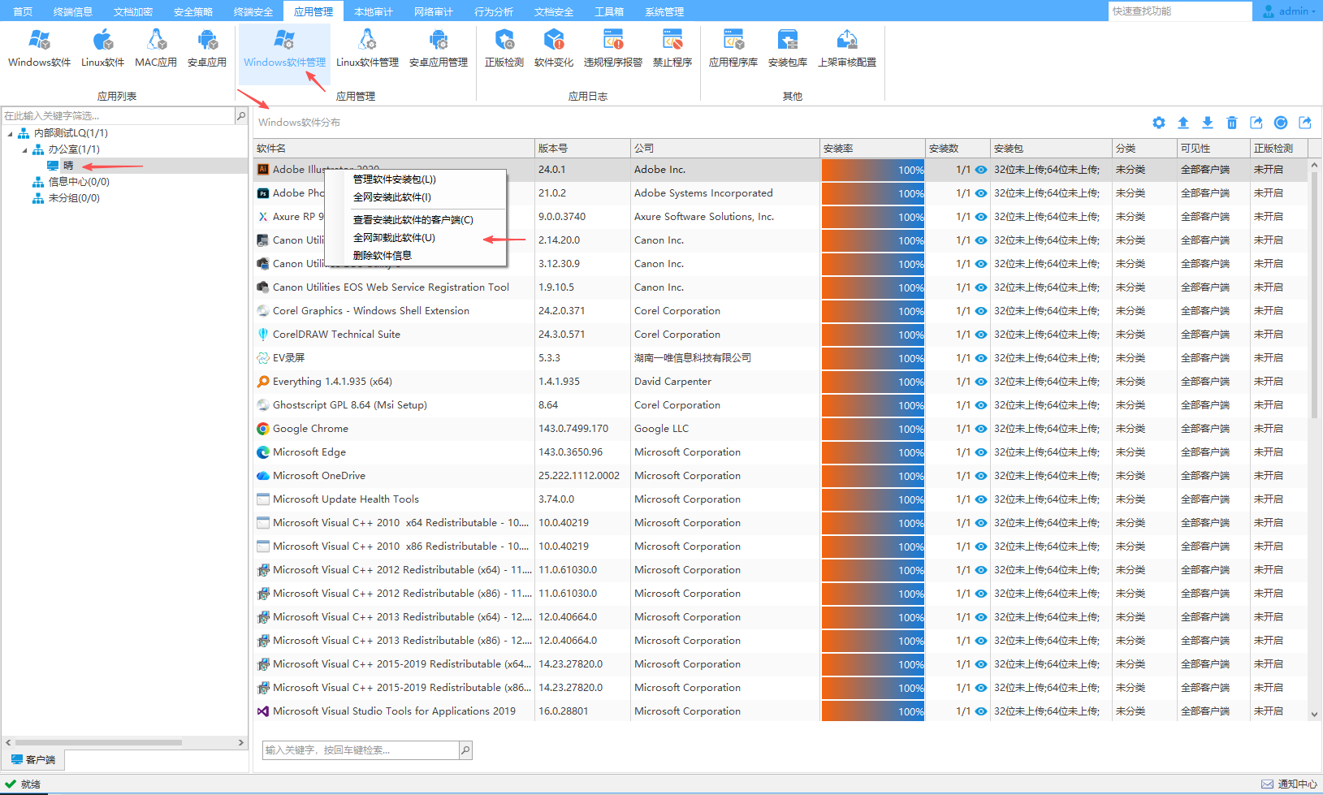Click the software keyword search field at bottom
Image resolution: width=1323 pixels, height=795 pixels.
360,750
